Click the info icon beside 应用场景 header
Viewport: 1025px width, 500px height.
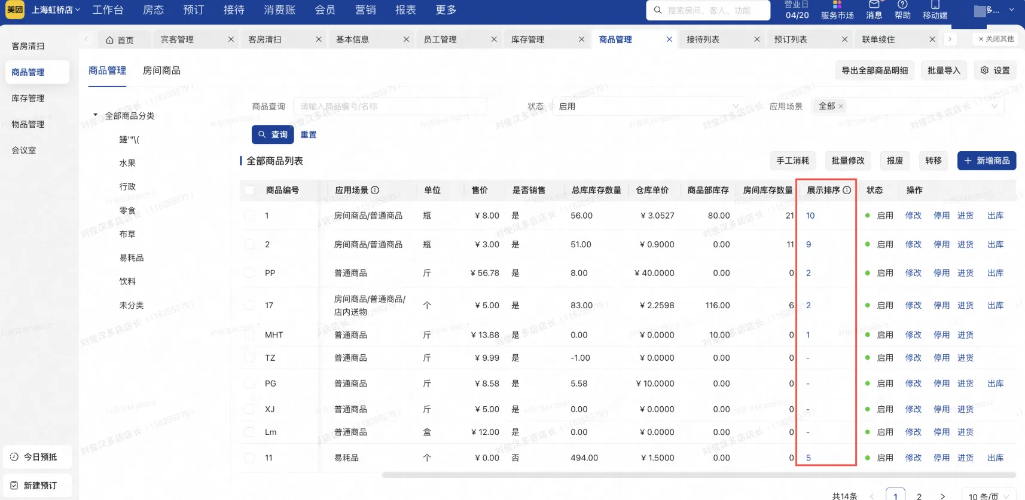(375, 190)
